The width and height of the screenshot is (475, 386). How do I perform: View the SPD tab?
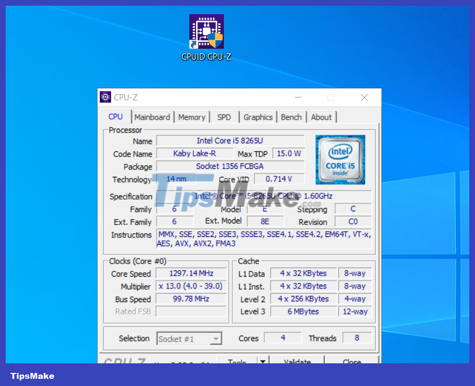(x=224, y=117)
